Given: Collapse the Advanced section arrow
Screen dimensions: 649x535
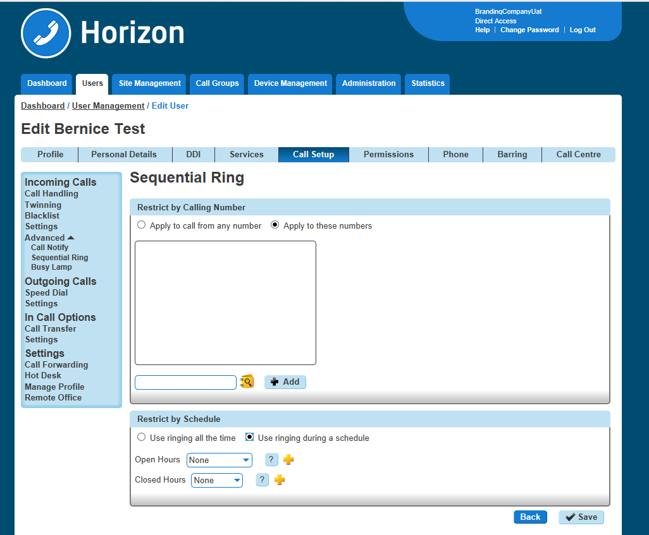Looking at the screenshot, I should coord(71,237).
